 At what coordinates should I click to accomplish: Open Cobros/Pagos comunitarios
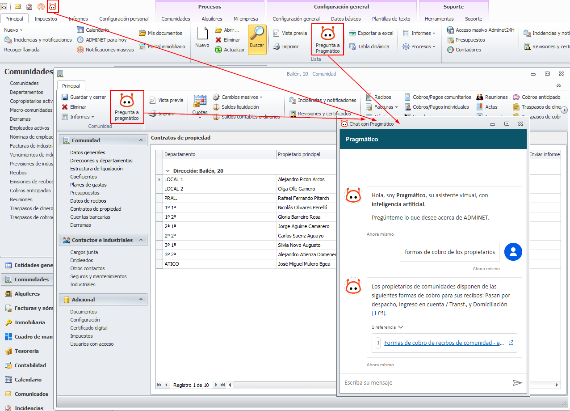click(x=438, y=97)
